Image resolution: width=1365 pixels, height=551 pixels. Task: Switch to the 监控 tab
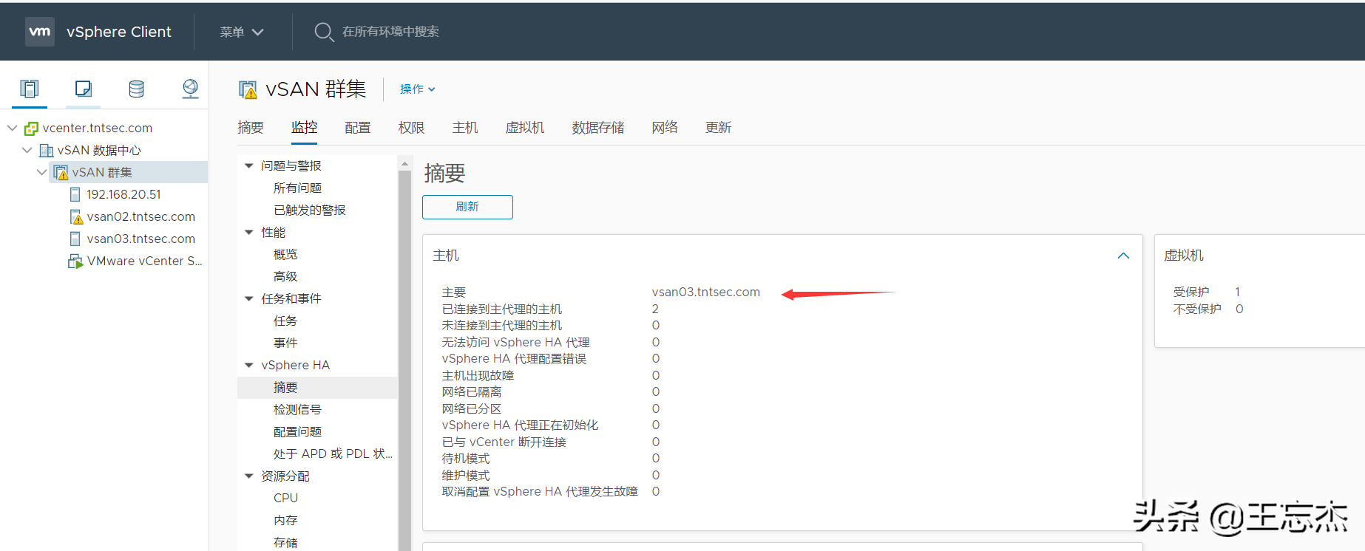(304, 128)
